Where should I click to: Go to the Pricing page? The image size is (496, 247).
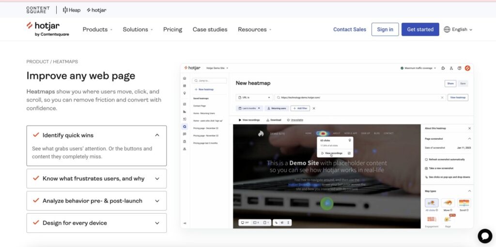tap(173, 29)
